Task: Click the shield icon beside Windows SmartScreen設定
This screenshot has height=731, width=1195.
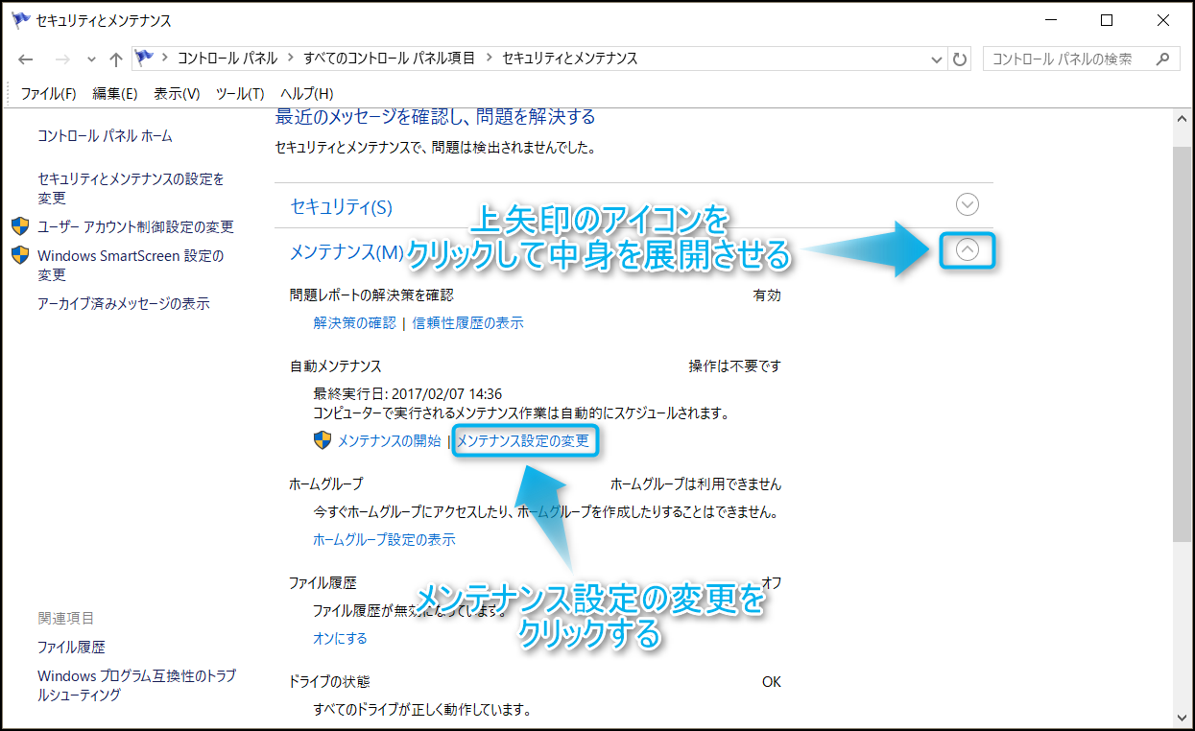Action: click(x=20, y=255)
